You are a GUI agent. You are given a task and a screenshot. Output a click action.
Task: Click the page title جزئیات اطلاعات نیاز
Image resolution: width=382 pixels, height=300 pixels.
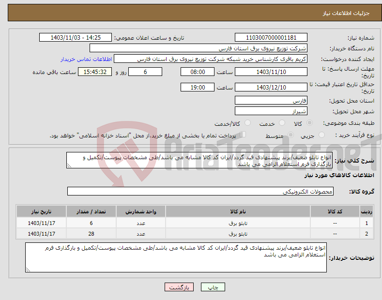pyautogui.click(x=346, y=13)
